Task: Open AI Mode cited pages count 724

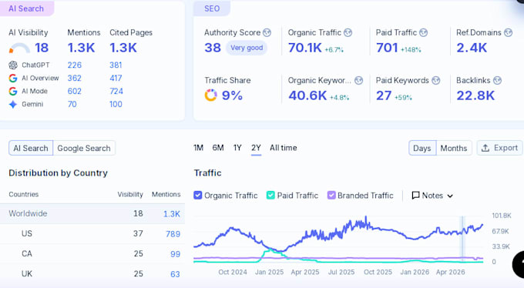Action: [x=116, y=91]
